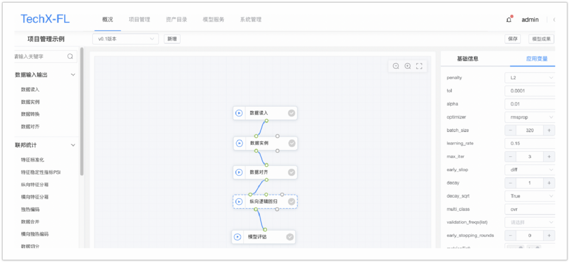Open the 资产目录 top menu tab

click(176, 19)
